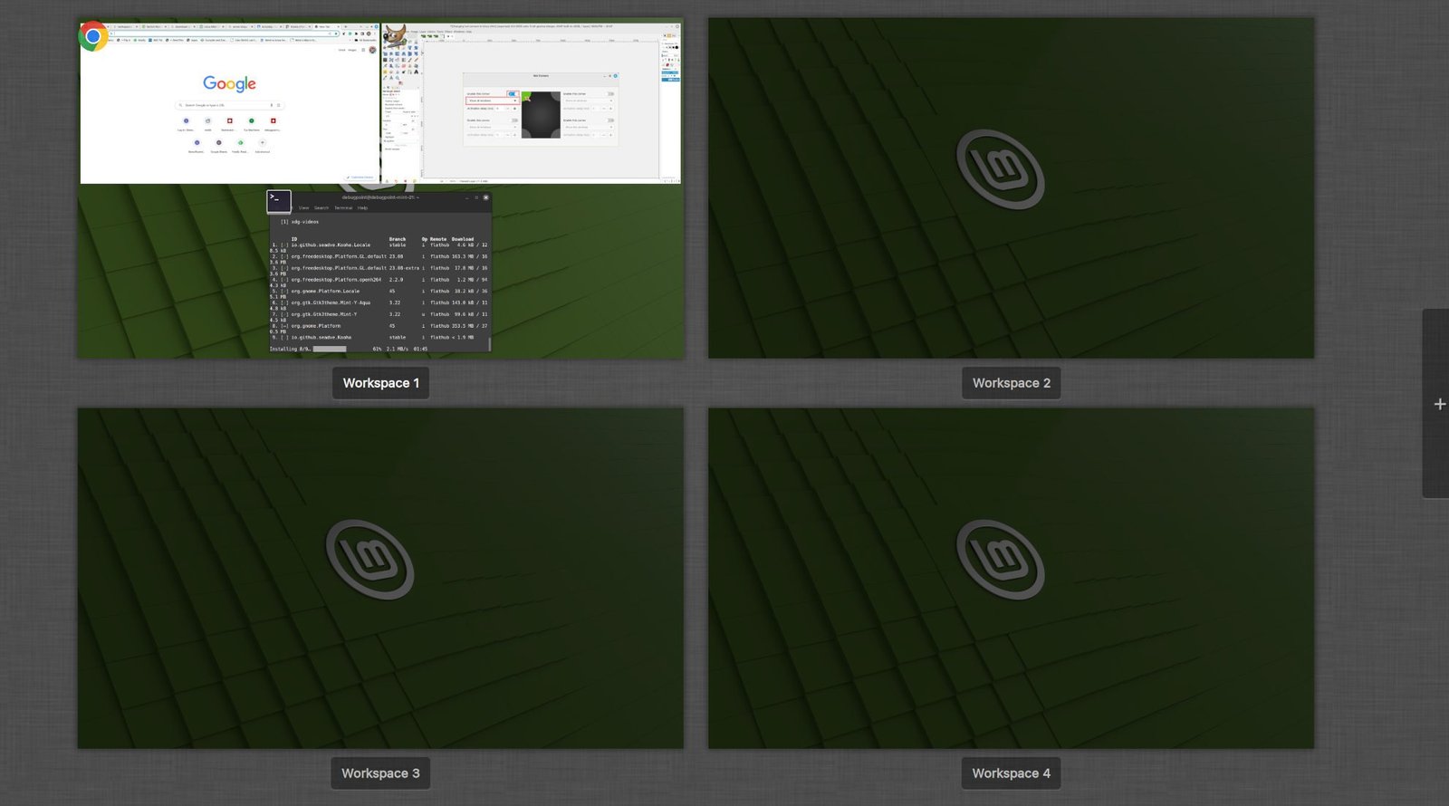This screenshot has width=1449, height=806.
Task: Open the red-outlined dropdown in GIMP image
Action: tap(493, 101)
